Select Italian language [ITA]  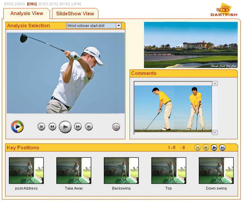click(x=54, y=4)
